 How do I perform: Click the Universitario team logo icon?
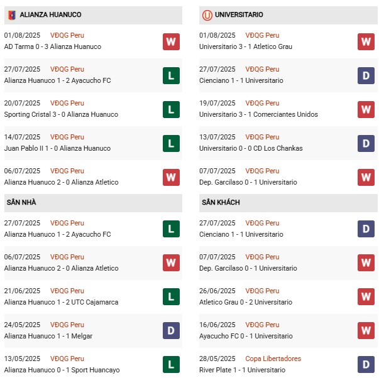coord(207,14)
